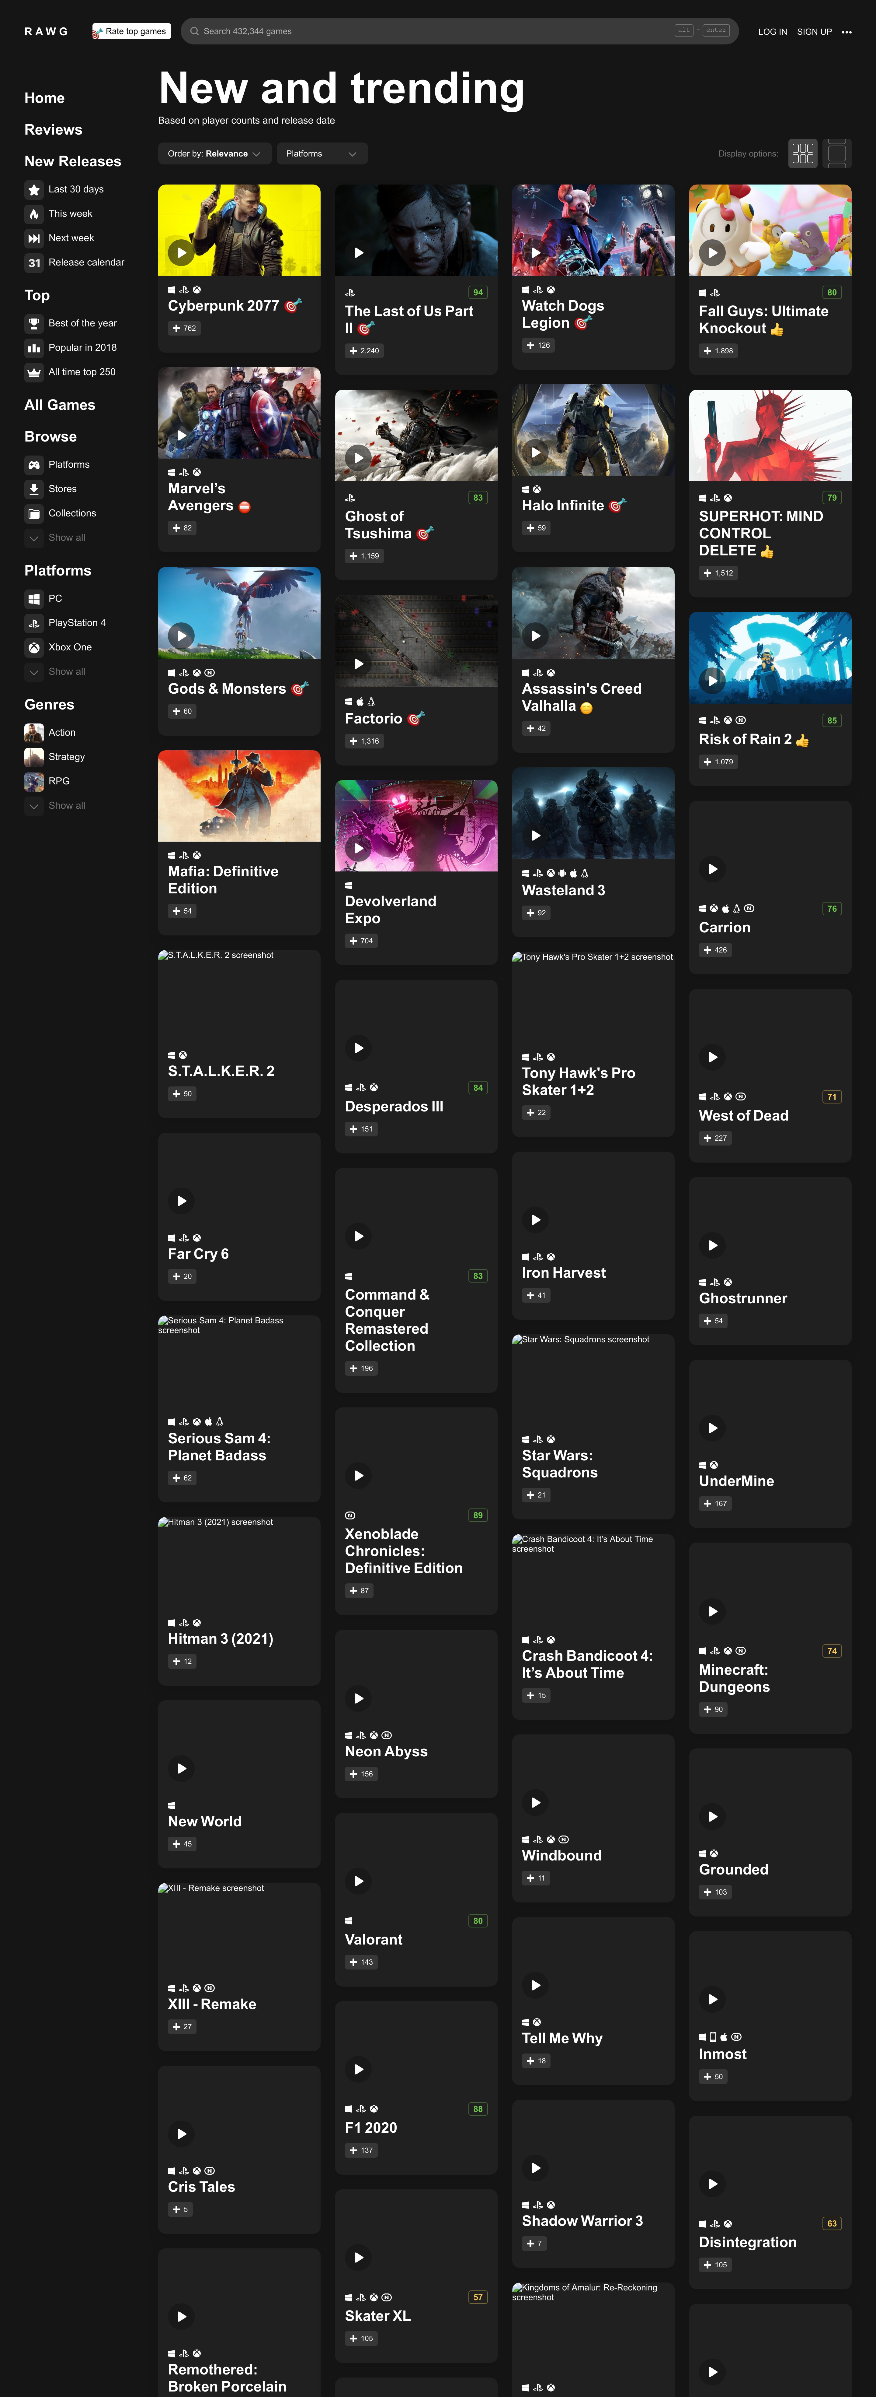This screenshot has height=2397, width=876.
Task: Click the Rate top games button
Action: (x=131, y=32)
